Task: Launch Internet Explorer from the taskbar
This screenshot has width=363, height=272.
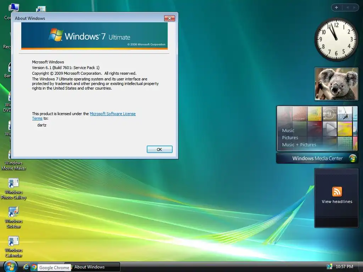Action: pyautogui.click(x=26, y=267)
